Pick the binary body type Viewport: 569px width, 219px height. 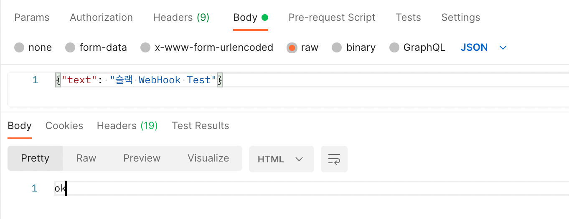337,47
